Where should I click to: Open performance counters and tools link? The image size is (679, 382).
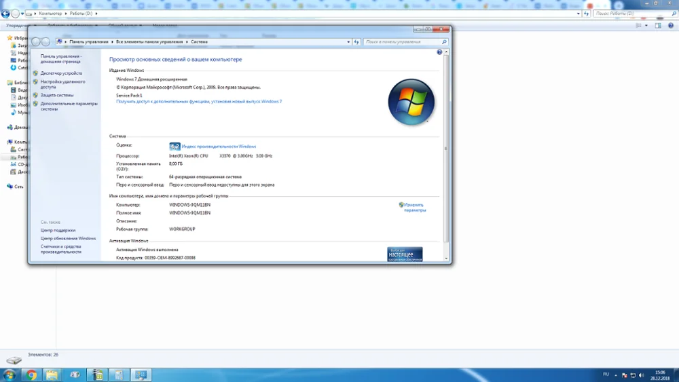tap(60, 249)
